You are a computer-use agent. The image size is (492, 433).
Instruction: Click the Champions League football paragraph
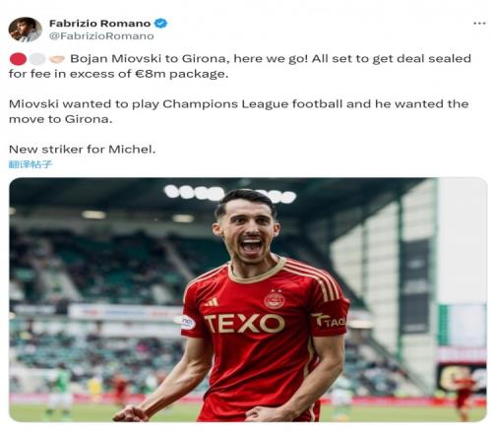[238, 111]
